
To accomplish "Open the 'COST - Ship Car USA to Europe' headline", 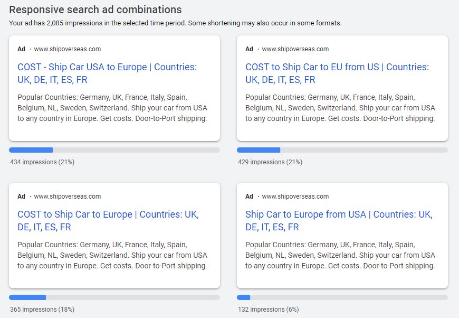I will [x=107, y=73].
